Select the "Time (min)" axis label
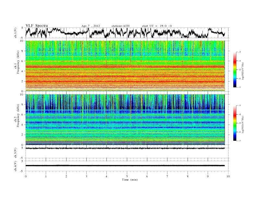 (130, 180)
